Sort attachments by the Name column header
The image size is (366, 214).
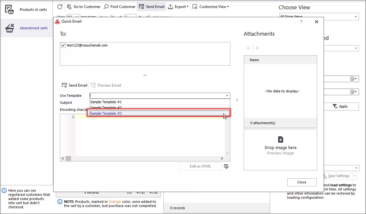(x=280, y=60)
